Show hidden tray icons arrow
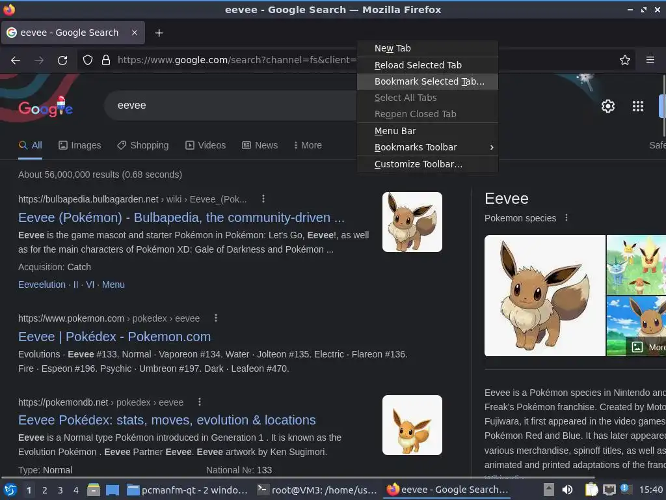Viewport: 666px width, 500px height. 549,490
